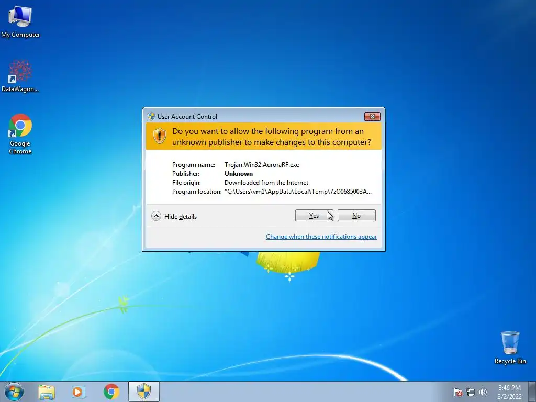
Task: Click the publisher value Unknown
Action: 239,174
